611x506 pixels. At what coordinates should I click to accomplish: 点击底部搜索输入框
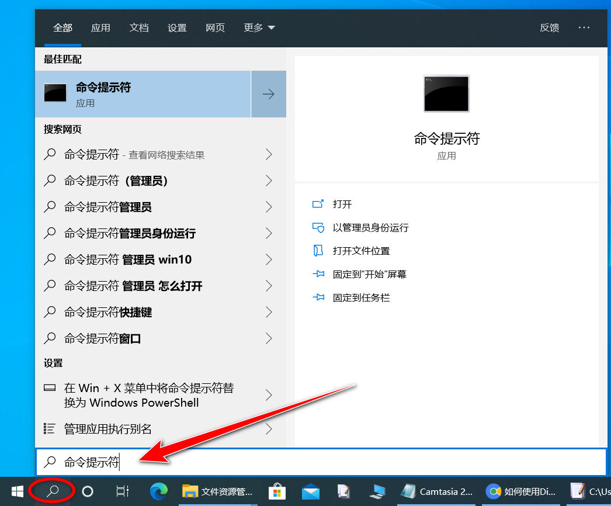pyautogui.click(x=234, y=462)
